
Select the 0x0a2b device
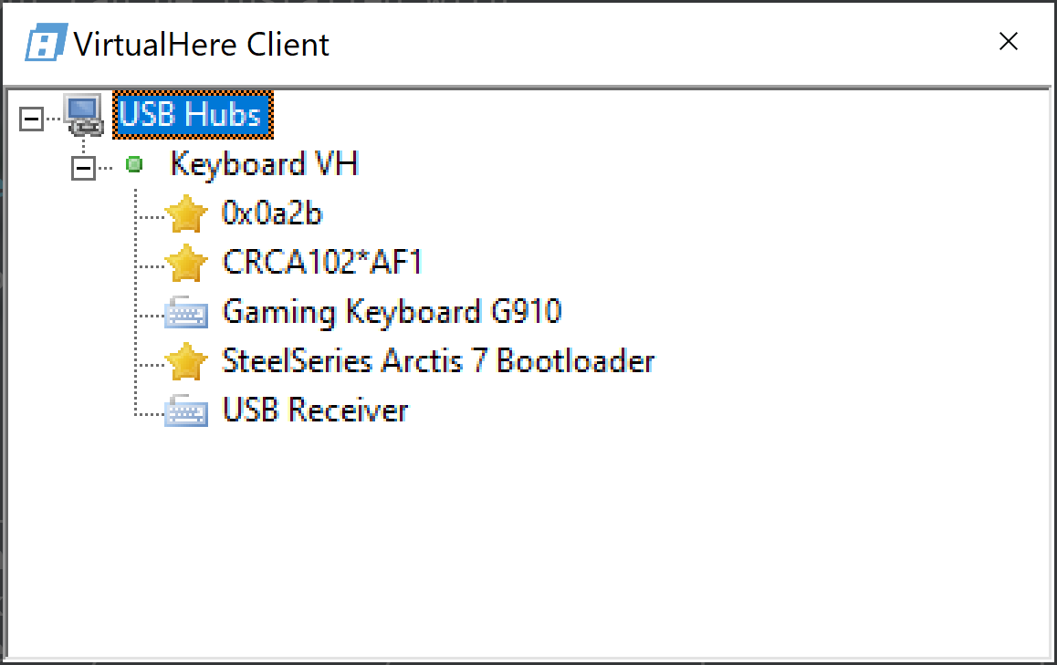[272, 213]
